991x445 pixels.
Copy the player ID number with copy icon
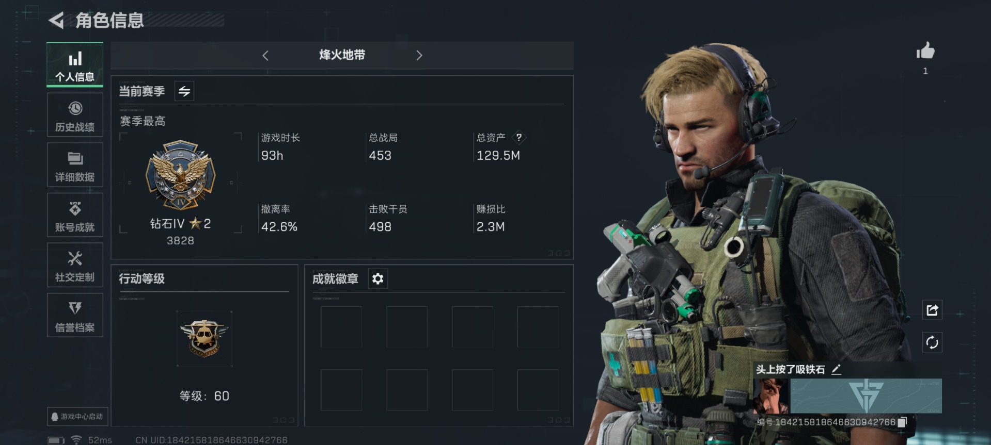click(902, 422)
